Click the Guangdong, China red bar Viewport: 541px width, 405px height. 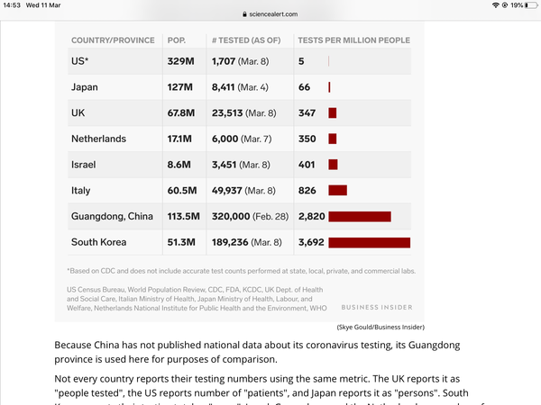pyautogui.click(x=359, y=217)
